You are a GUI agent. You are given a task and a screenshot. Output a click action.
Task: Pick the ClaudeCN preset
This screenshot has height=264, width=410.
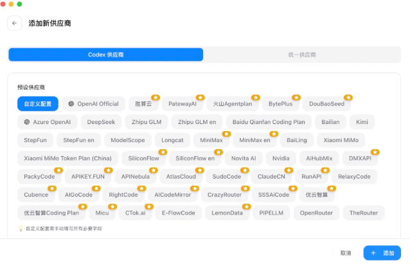[x=271, y=177]
